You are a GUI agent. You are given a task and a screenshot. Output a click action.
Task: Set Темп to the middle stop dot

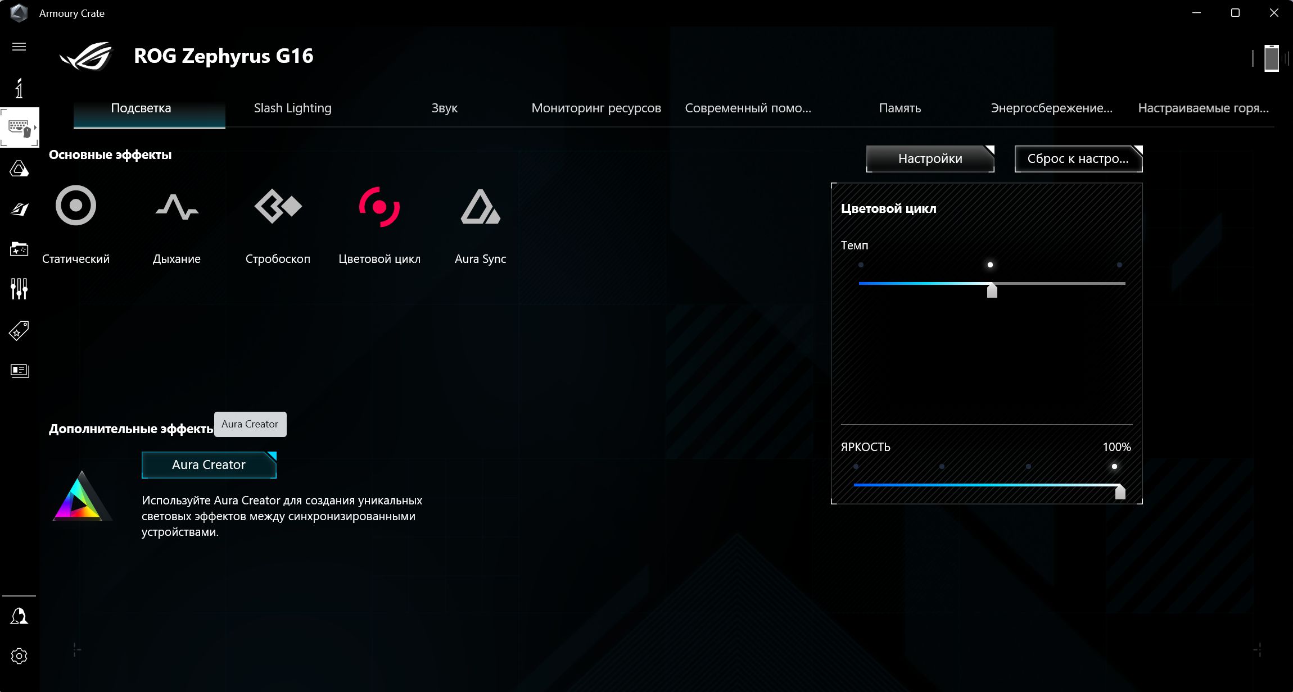pyautogui.click(x=990, y=265)
